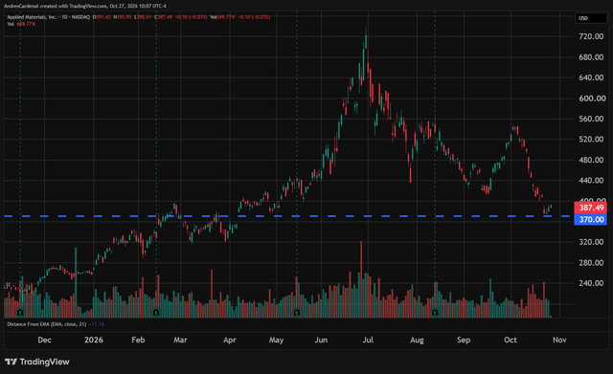Click the blue 370.00 horizontal line label
The height and width of the screenshot is (374, 613).
tap(591, 219)
